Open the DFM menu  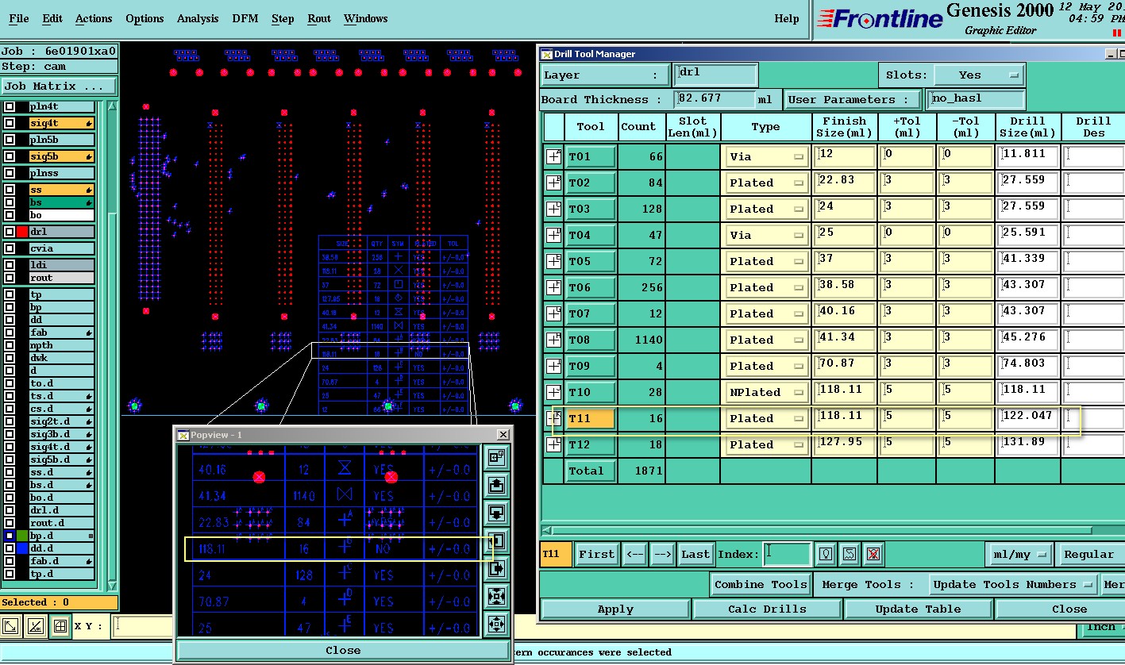pos(245,18)
